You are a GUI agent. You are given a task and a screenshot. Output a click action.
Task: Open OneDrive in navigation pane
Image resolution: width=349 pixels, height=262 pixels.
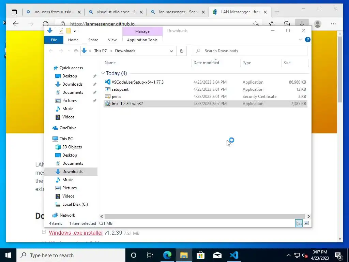(x=68, y=128)
